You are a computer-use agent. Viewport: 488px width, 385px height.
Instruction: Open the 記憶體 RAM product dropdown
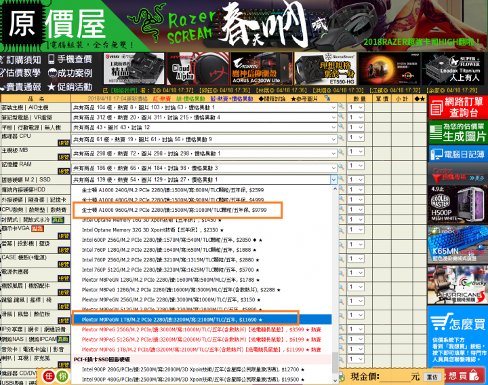(x=204, y=168)
